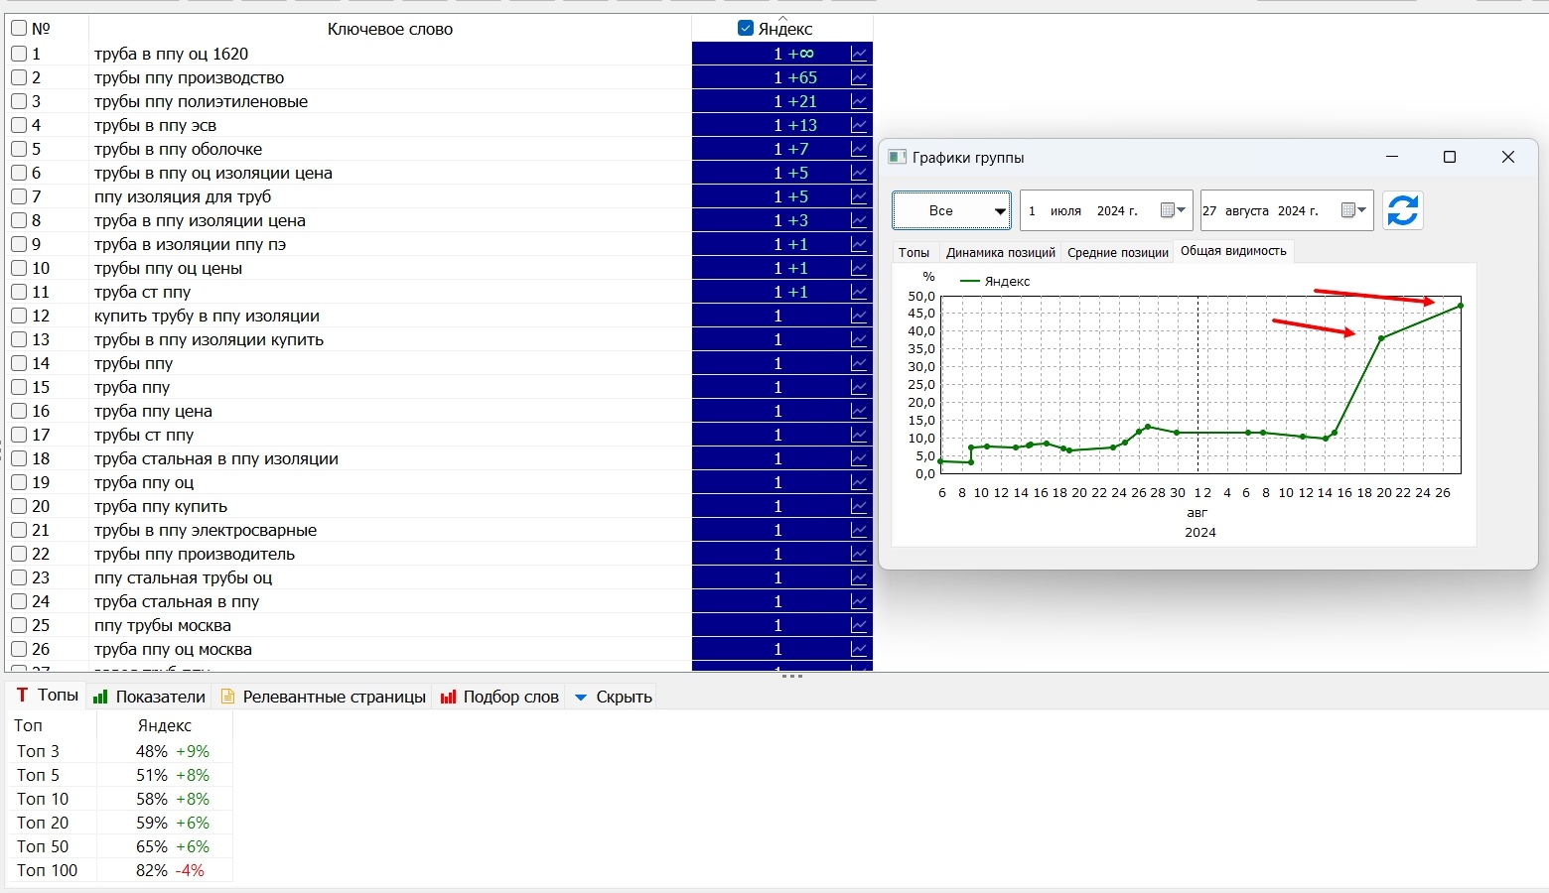Screen dimensions: 1549x893
Task: Open chart icon for 'трубы ппу производитель'
Action: [859, 554]
